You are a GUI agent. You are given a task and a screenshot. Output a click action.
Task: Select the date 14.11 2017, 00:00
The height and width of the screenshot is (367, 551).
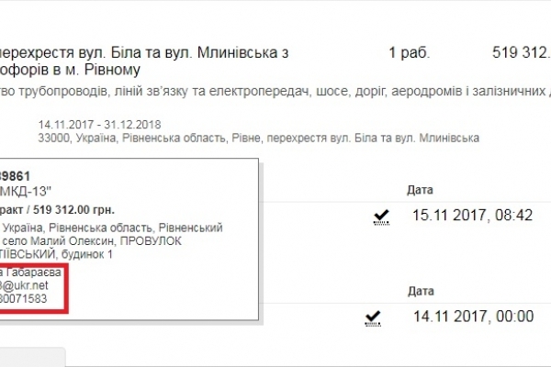[472, 317]
